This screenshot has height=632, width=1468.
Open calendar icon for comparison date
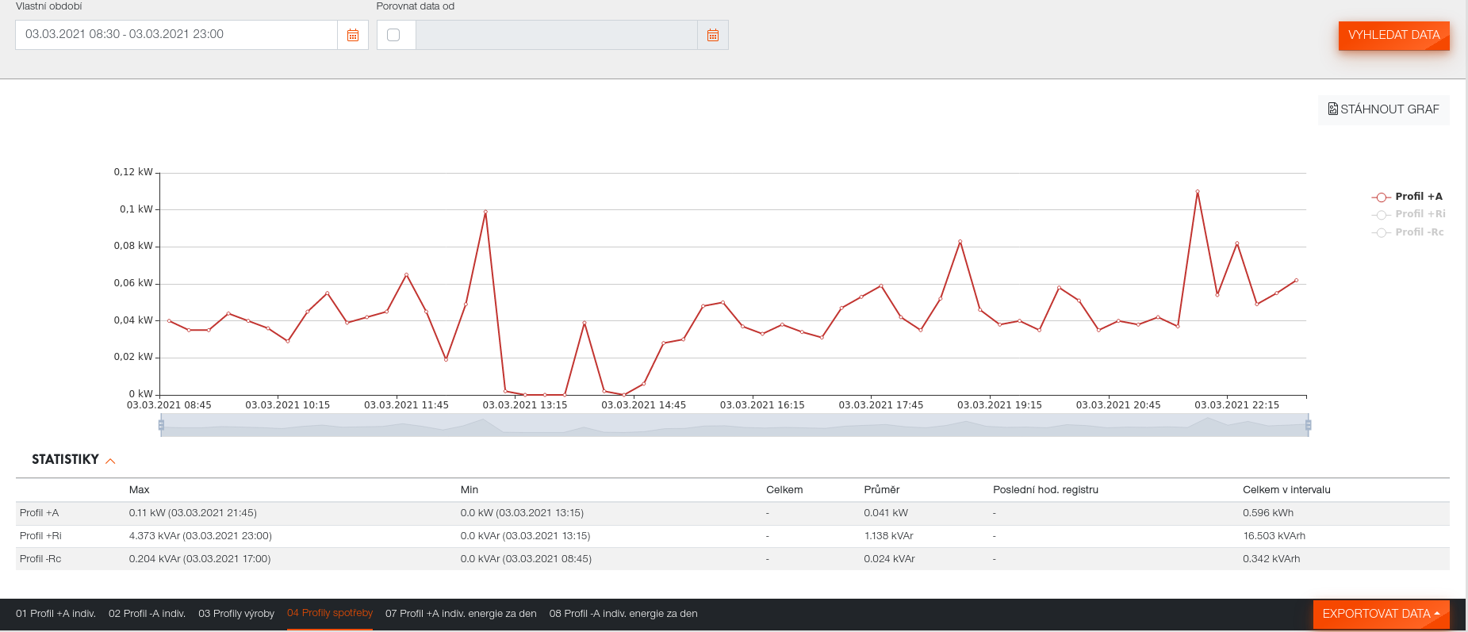click(712, 35)
